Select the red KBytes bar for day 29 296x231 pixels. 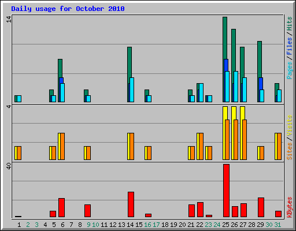pyautogui.click(x=261, y=207)
